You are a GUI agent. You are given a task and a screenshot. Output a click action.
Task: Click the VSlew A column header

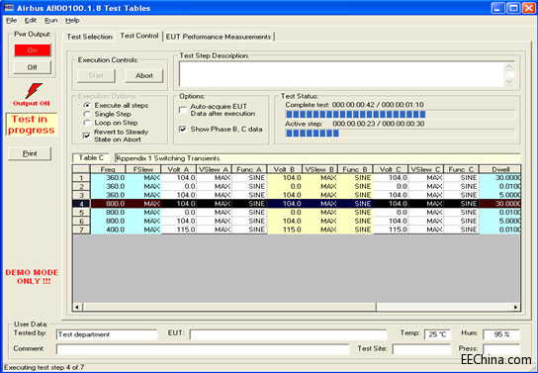pyautogui.click(x=214, y=169)
